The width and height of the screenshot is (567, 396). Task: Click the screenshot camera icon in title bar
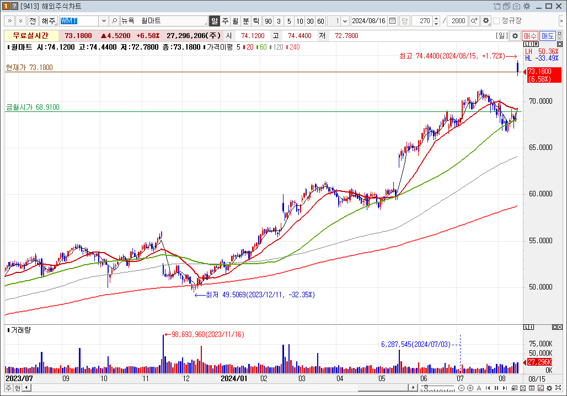click(516, 6)
